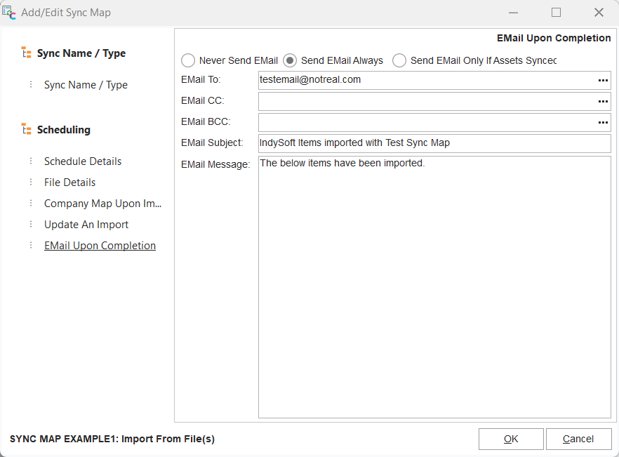
Task: Select Update An Import in sidebar
Action: click(x=86, y=225)
